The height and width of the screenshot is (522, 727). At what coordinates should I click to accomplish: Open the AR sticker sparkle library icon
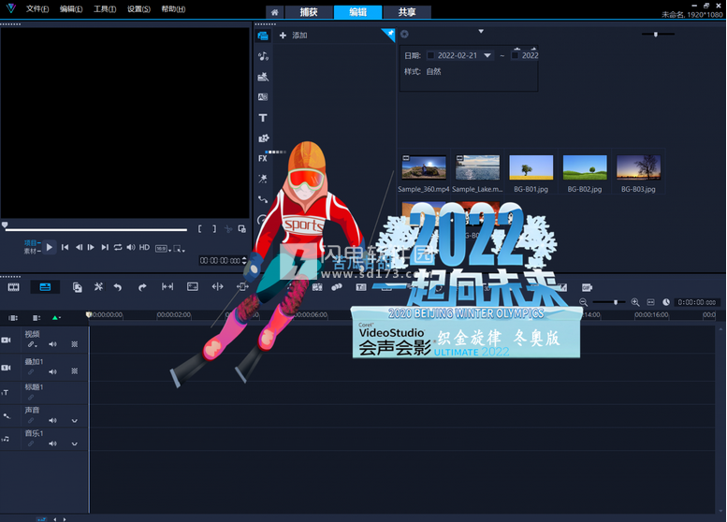[x=263, y=179]
